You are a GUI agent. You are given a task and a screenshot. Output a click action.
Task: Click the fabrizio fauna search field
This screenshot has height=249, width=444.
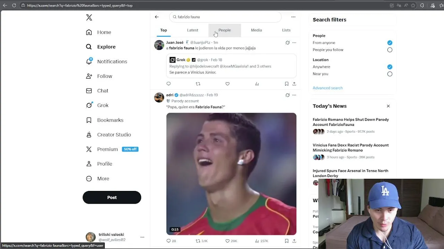point(225,17)
